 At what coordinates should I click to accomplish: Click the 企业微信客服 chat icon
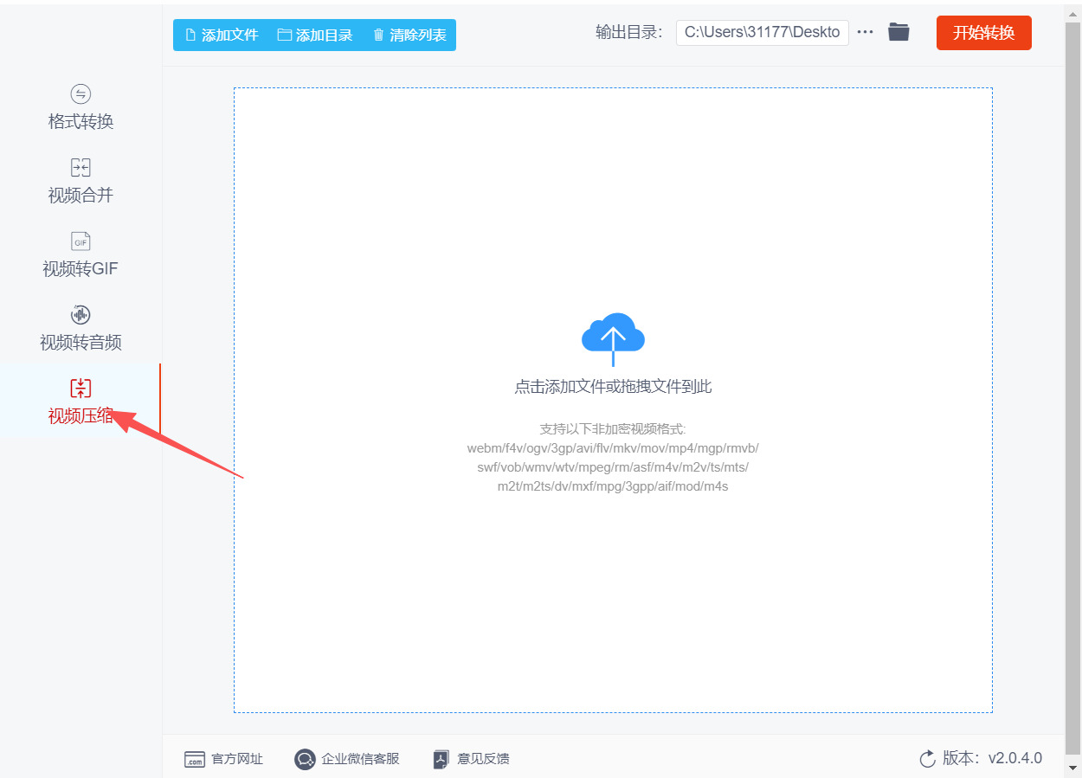[305, 759]
